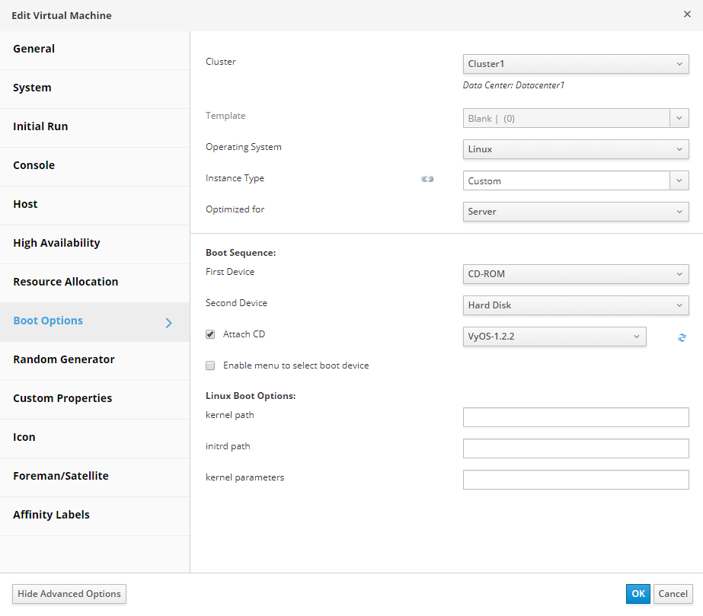
Task: Click the kernel path input field
Action: (575, 417)
